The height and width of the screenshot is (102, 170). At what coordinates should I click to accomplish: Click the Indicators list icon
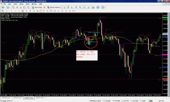[x=93, y=7]
